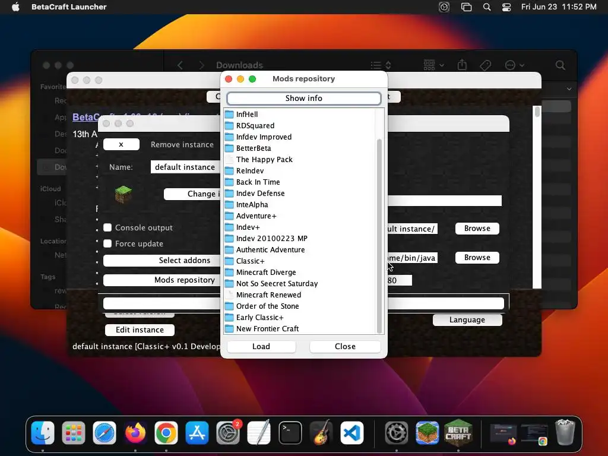This screenshot has height=456, width=608.
Task: Click the Language button
Action: (x=467, y=320)
